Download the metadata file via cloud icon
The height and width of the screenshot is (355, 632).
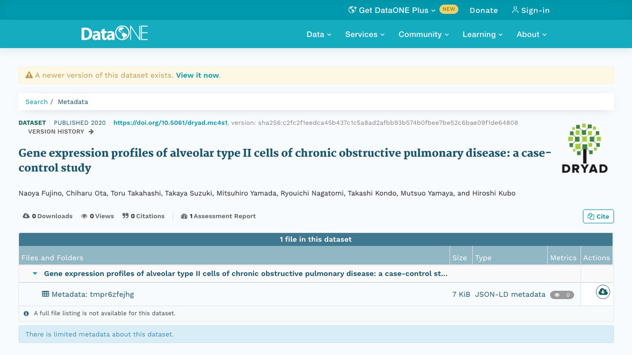pos(603,292)
